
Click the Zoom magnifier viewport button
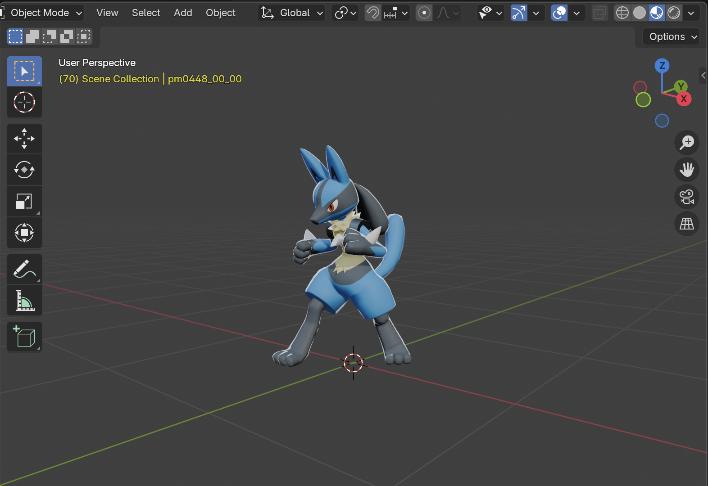pos(687,143)
